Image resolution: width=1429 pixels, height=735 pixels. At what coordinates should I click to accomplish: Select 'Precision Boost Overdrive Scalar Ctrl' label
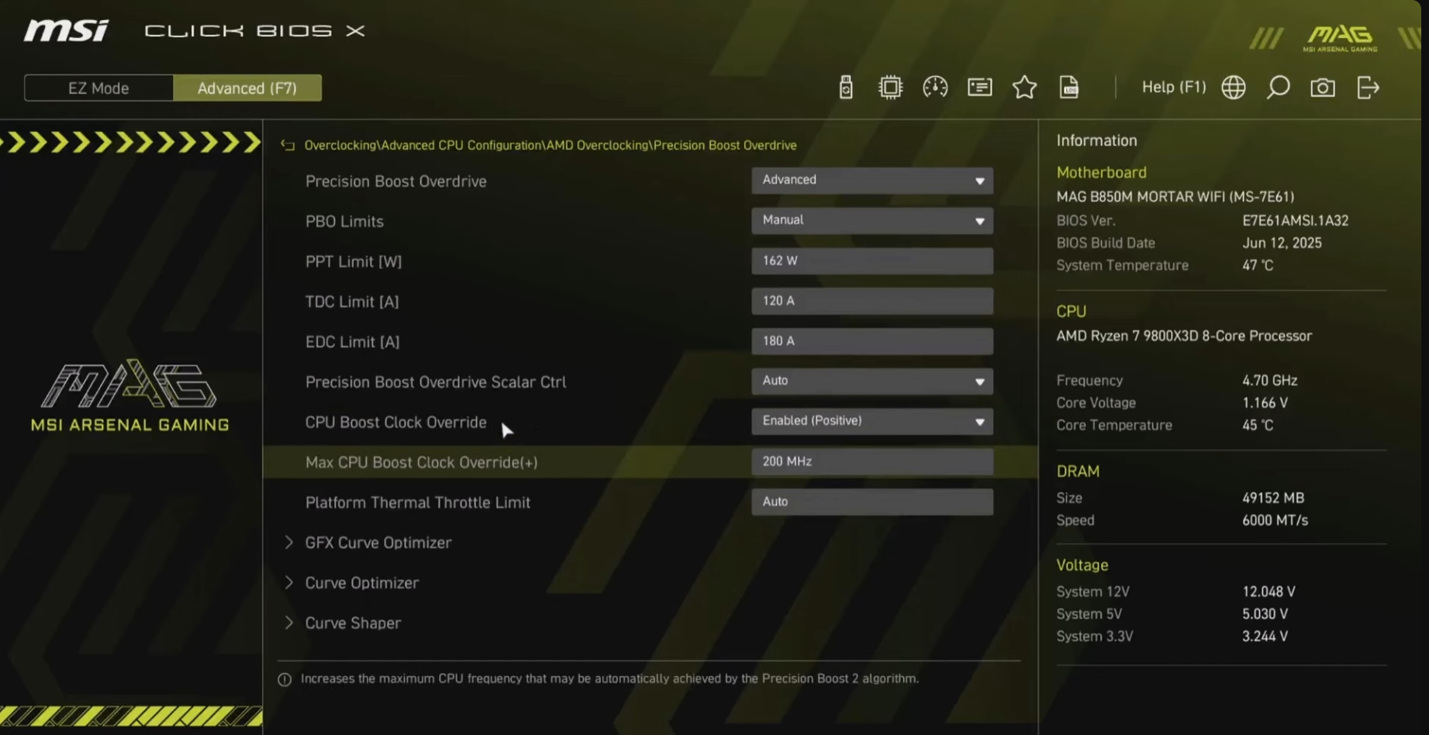point(436,382)
